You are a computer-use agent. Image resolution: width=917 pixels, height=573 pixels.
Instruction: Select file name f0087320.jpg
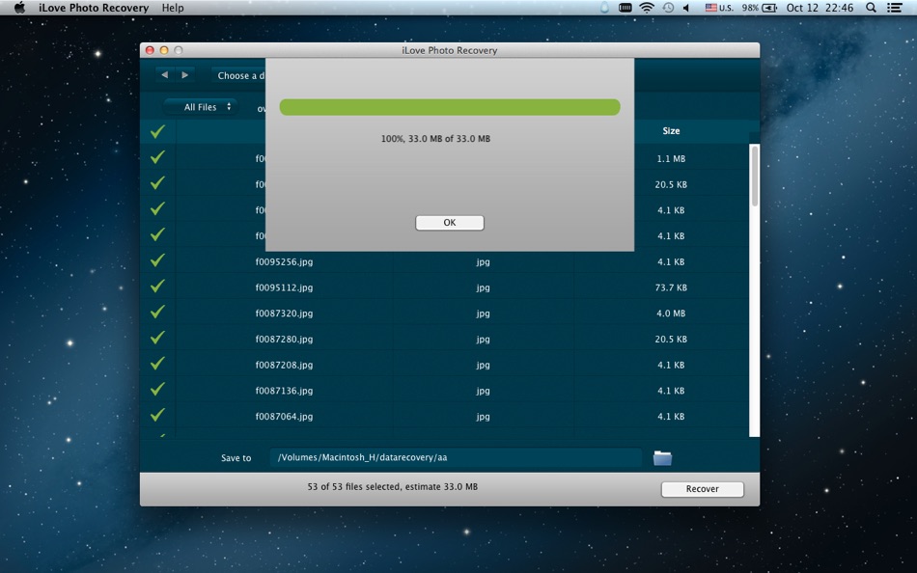coord(284,314)
